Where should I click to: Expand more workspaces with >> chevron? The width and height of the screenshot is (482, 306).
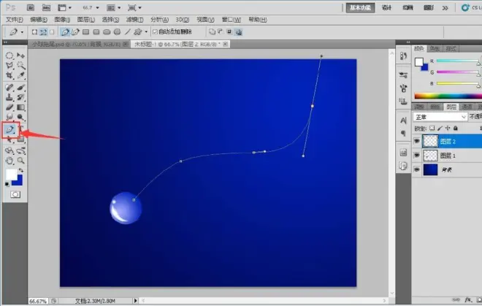point(445,8)
